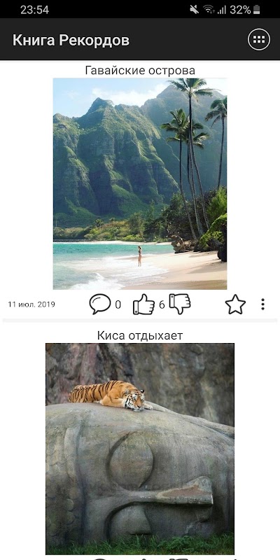Viewport: 280px width, 560px height.
Task: Dislike the Гавайские острова post with thumbs-down
Action: 180,304
